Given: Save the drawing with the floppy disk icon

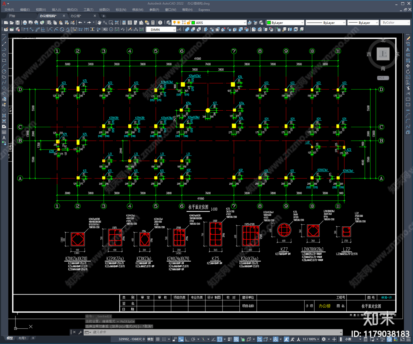Looking at the screenshot, I should coord(18,23).
